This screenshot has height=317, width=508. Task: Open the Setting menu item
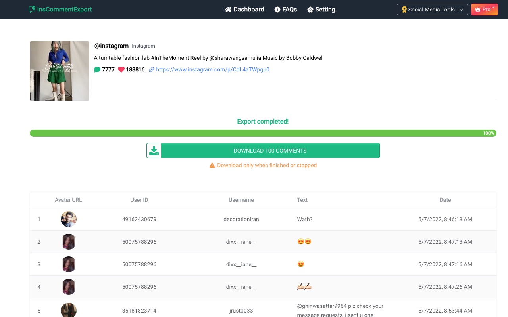tap(321, 10)
